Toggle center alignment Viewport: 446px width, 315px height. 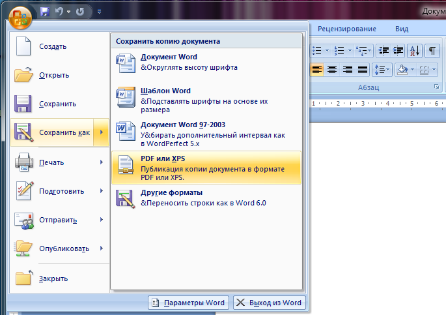coord(332,70)
